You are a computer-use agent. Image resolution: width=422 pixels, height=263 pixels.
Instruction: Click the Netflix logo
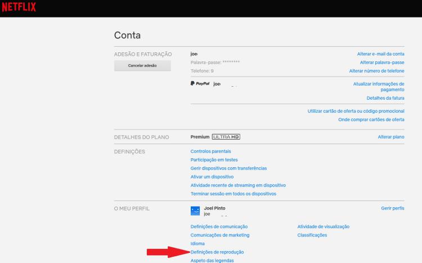click(x=19, y=7)
